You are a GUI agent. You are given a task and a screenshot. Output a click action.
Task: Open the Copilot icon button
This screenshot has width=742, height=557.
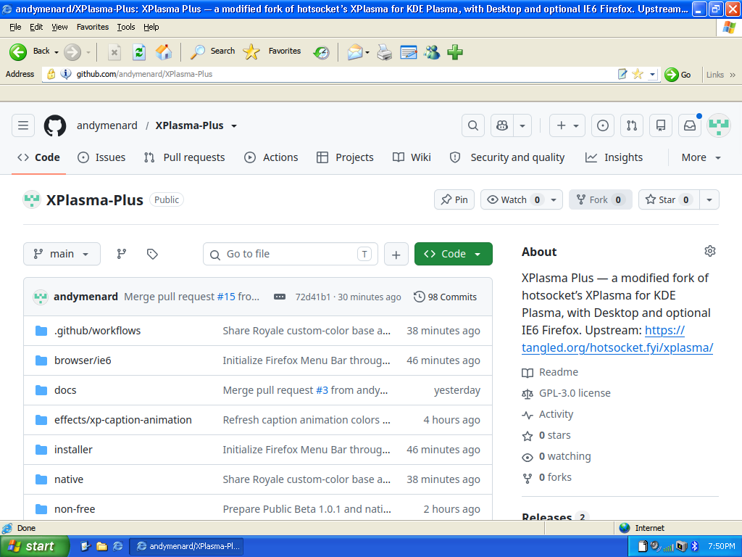(x=502, y=125)
